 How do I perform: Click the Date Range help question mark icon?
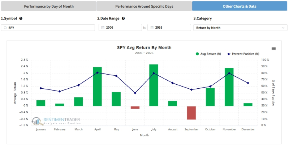[x=123, y=18]
